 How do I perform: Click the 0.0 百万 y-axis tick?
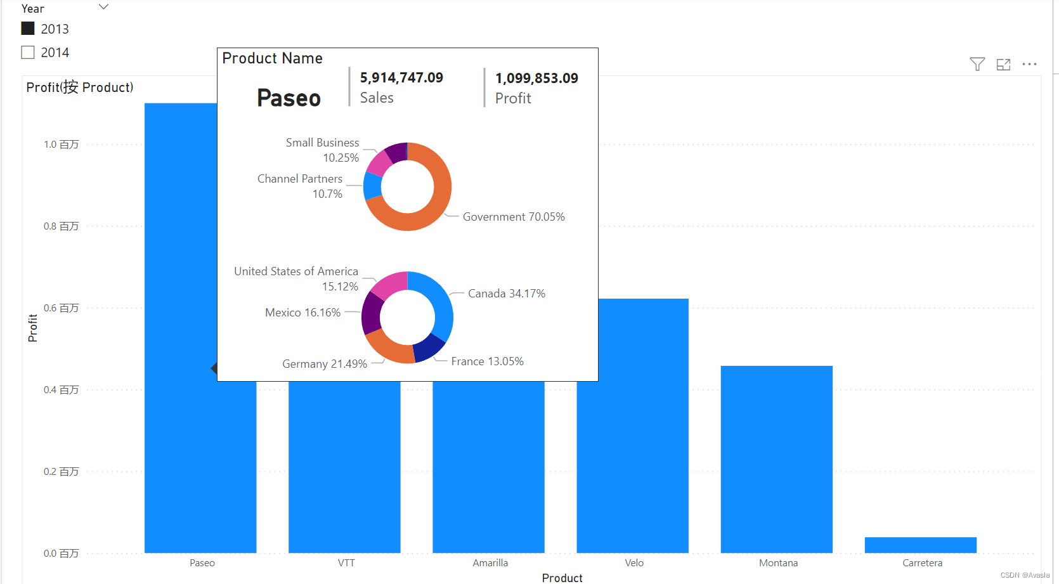61,554
